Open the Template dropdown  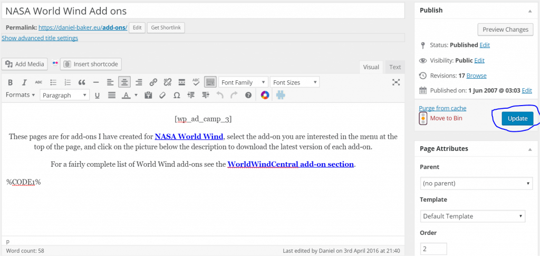473,216
